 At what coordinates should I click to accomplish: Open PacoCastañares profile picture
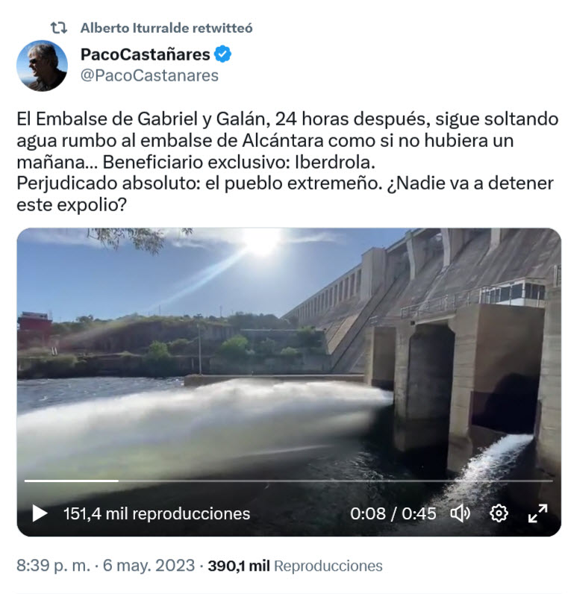click(x=42, y=66)
